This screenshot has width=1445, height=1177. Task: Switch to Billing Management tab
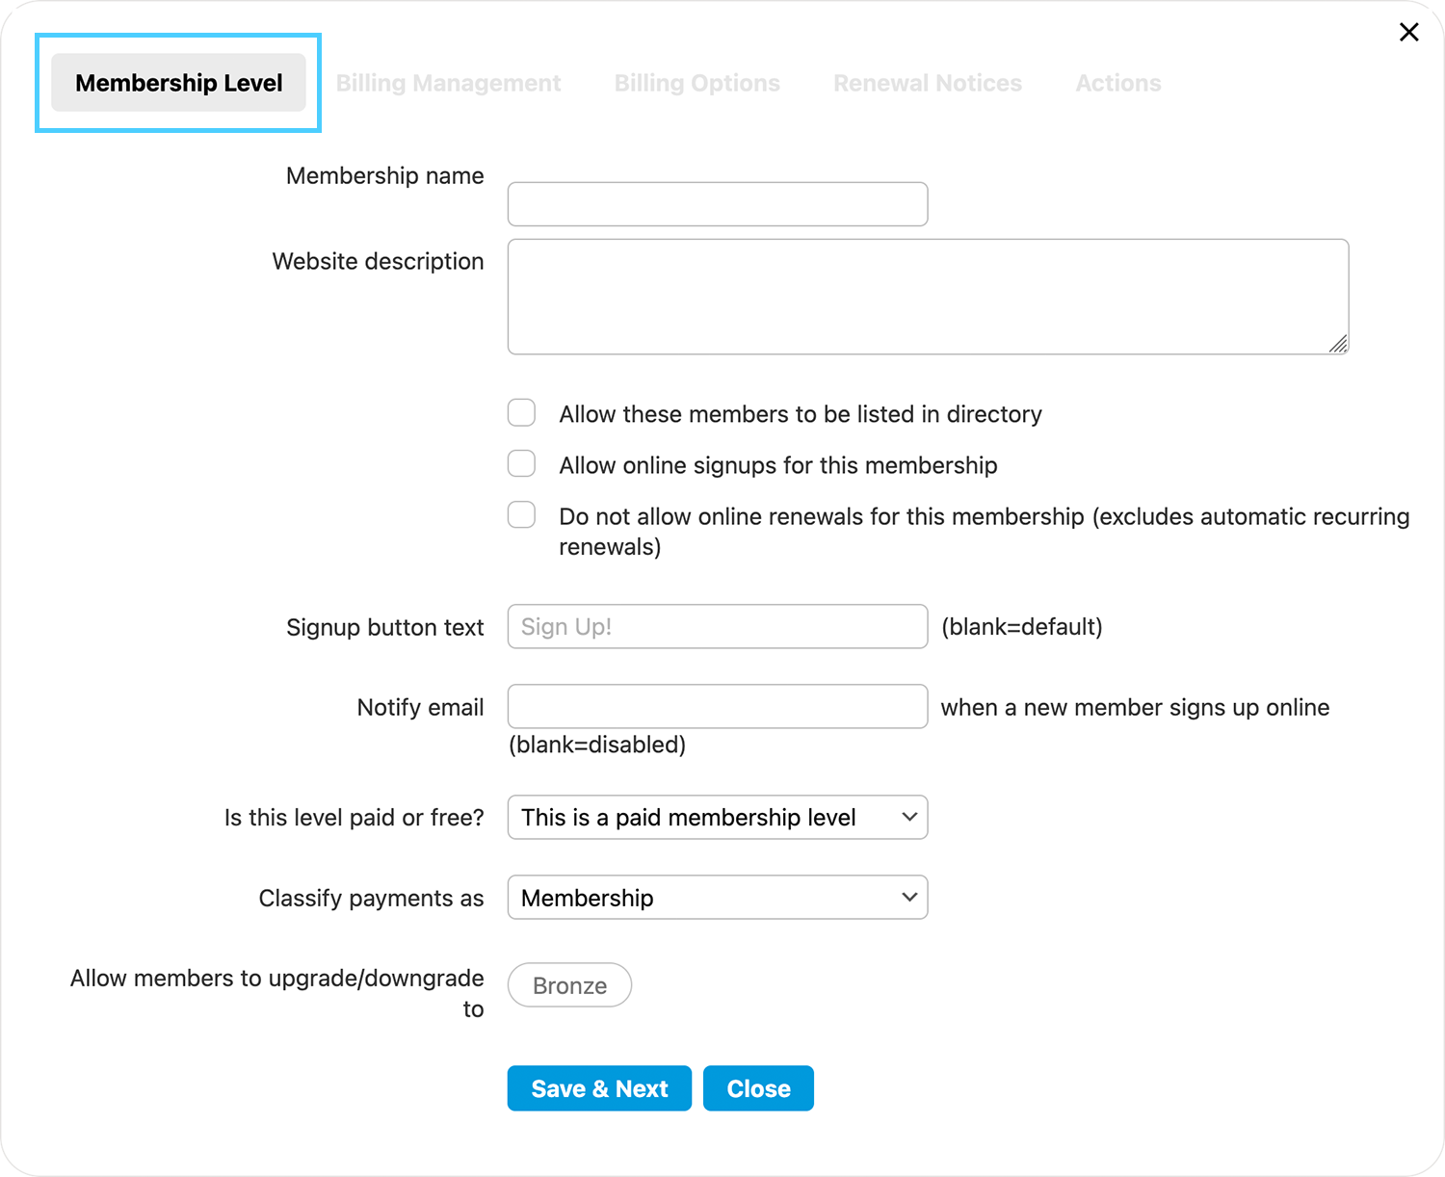tap(448, 84)
